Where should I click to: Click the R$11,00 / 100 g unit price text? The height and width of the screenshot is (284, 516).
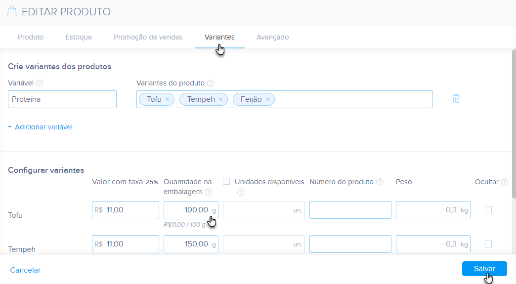[184, 225]
